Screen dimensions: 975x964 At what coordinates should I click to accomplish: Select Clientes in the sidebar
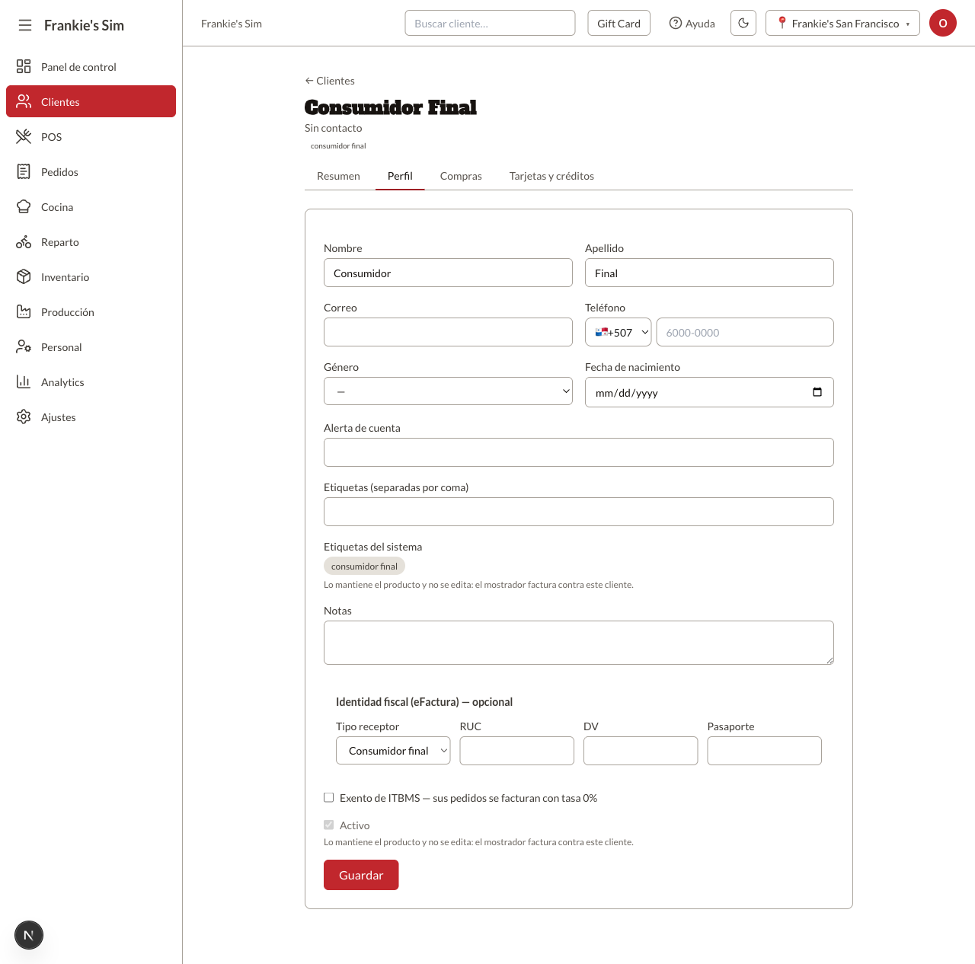[x=91, y=102]
